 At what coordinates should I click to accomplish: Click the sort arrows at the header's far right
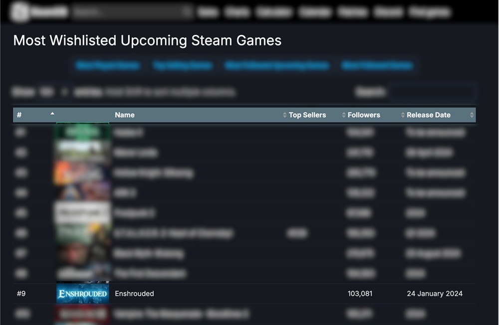pyautogui.click(x=472, y=115)
